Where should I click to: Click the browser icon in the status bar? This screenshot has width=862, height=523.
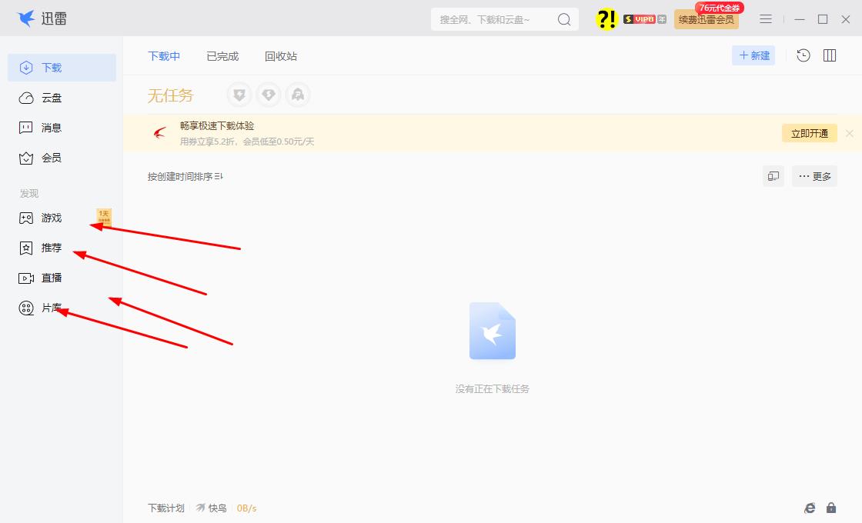tap(809, 508)
